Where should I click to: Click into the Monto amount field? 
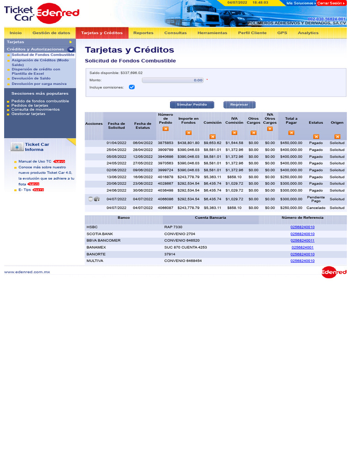(173, 80)
